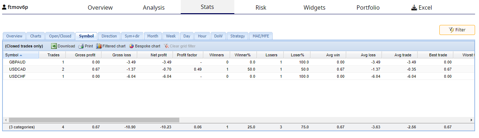This screenshot has height=138, width=479.
Task: Click the Print printer icon
Action: click(81, 46)
